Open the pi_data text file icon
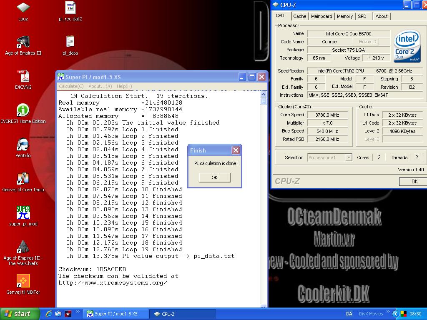The width and height of the screenshot is (427, 320). point(70,45)
